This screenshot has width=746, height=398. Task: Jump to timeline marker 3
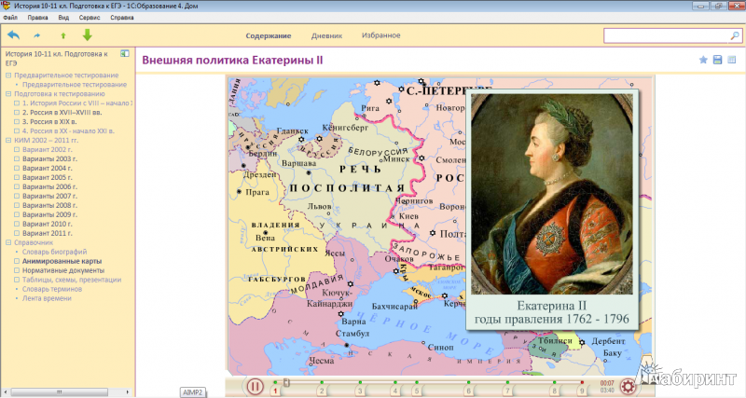360,391
